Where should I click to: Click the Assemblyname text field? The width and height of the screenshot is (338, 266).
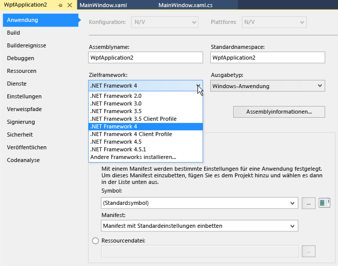tap(146, 58)
